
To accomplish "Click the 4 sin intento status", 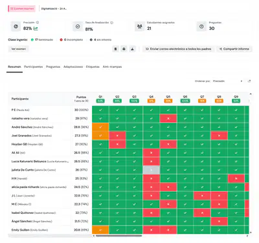I will (101, 39).
